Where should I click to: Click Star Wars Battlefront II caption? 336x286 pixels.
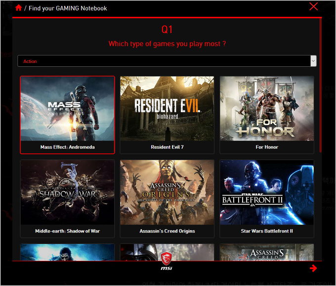coord(267,231)
